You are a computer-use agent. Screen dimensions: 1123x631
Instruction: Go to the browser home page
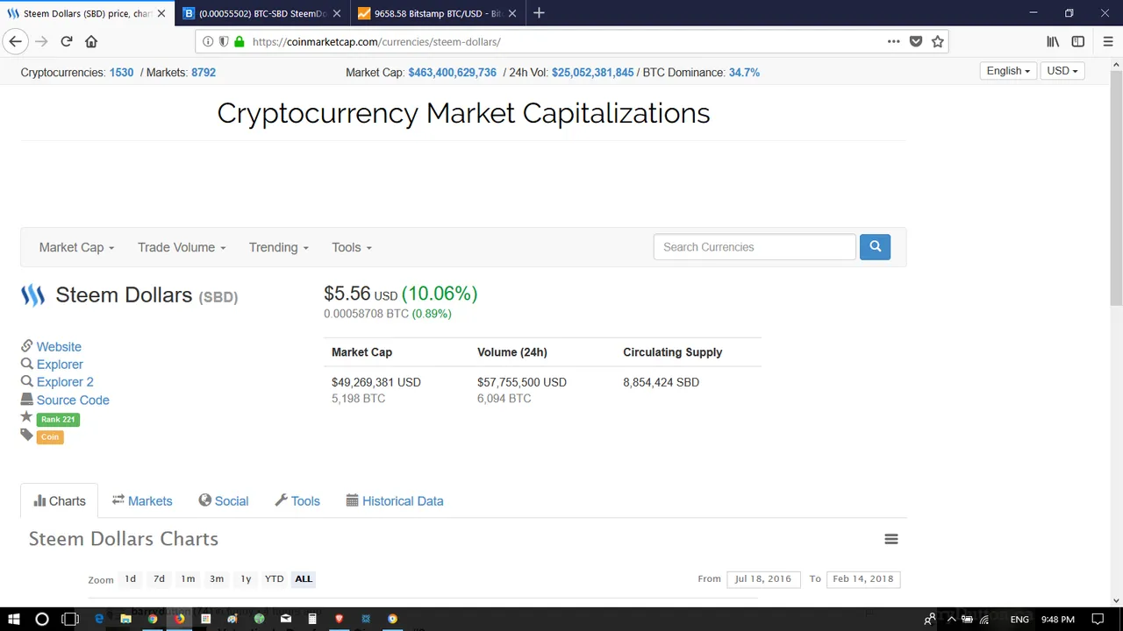coord(91,41)
